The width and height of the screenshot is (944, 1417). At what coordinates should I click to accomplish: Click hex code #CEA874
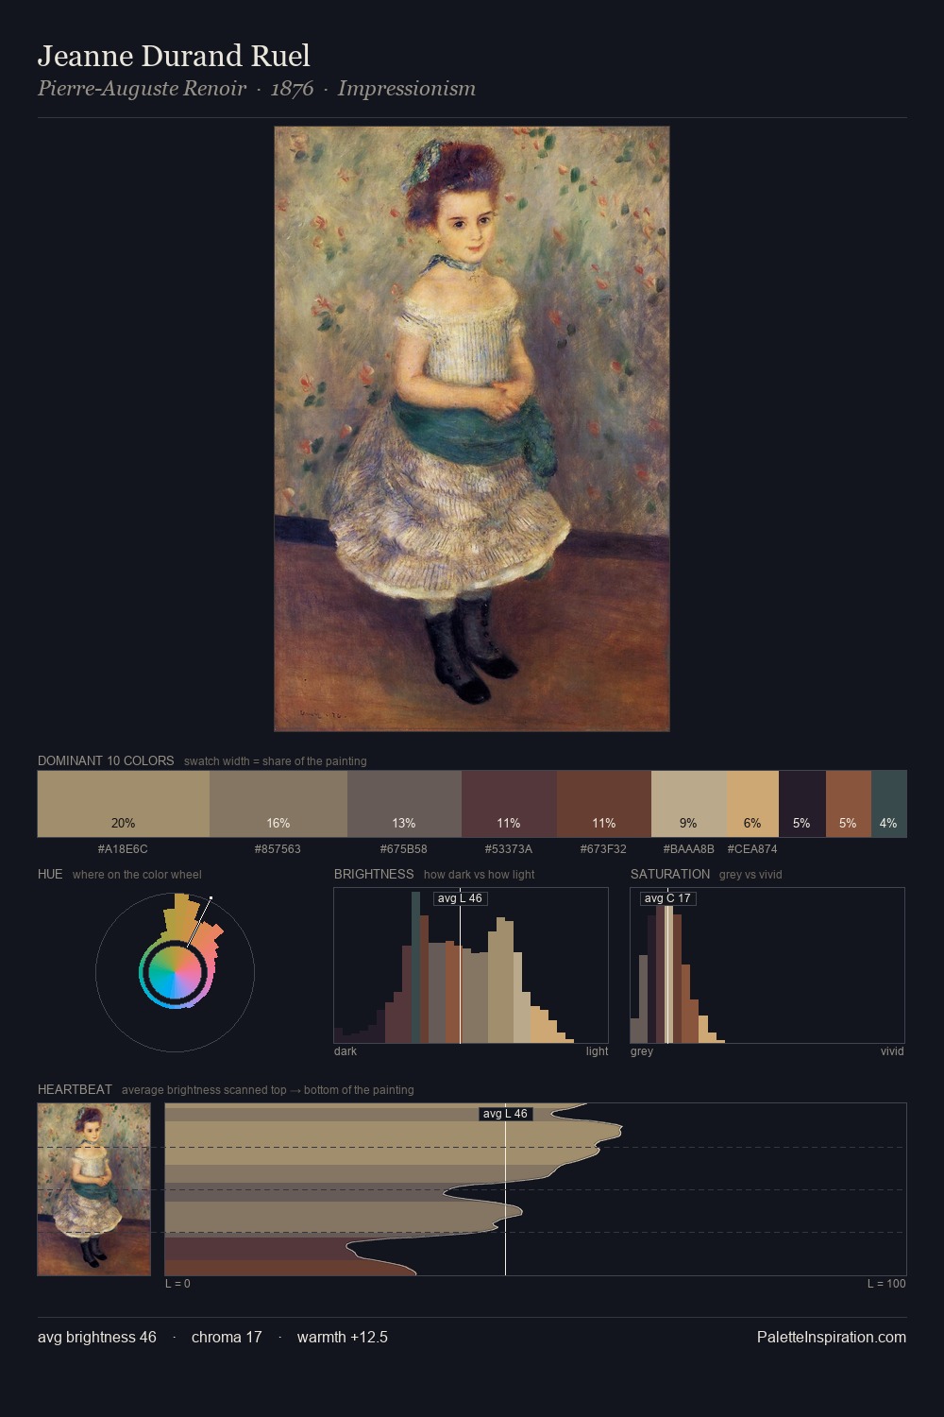pos(752,849)
